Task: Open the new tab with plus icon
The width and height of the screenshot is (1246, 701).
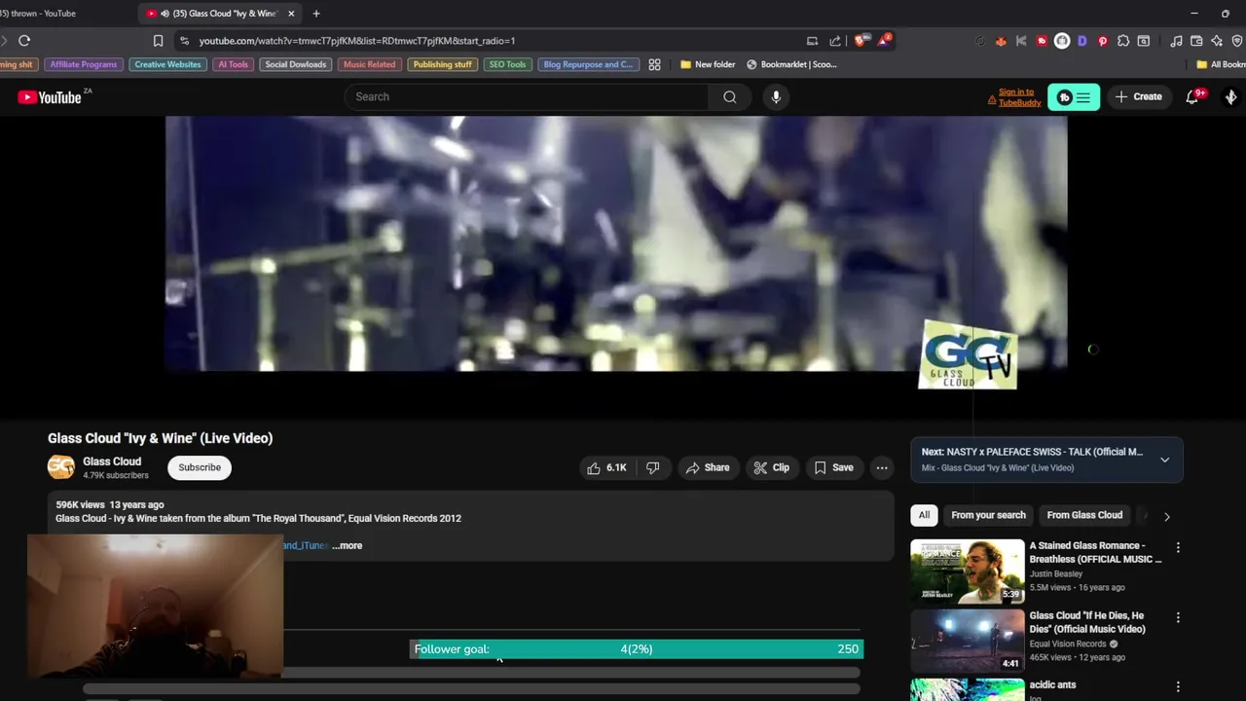Action: (316, 14)
